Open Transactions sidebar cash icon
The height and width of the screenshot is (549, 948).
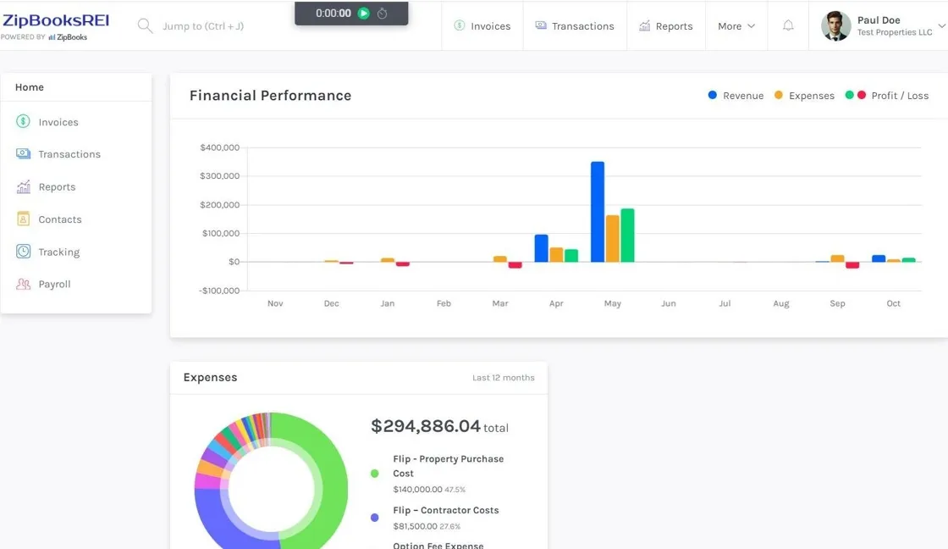(23, 153)
